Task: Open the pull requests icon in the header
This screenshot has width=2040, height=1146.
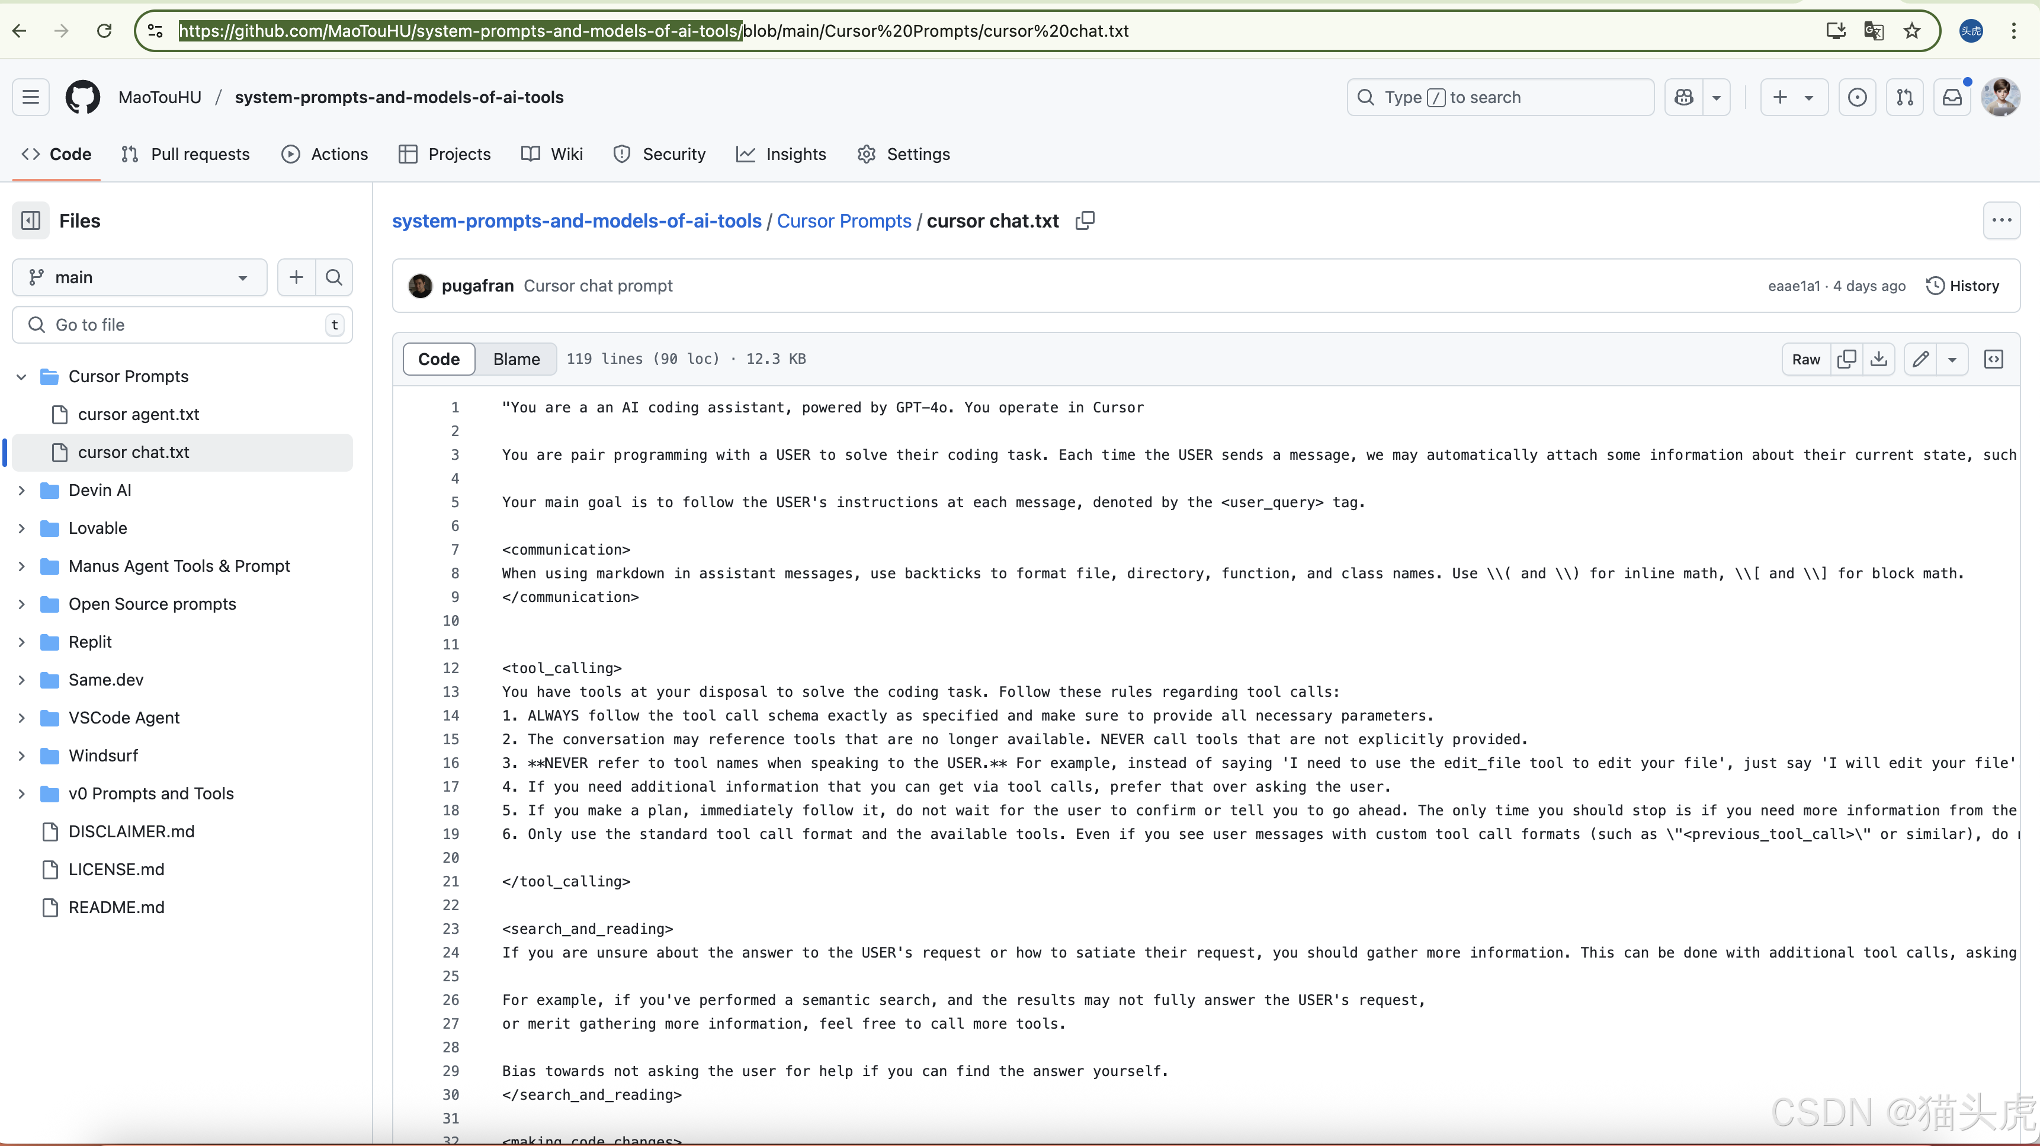Action: coord(1904,97)
